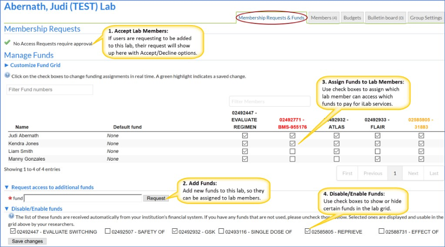Toggle Judi Abernath FLAIR checkbox
This screenshot has height=247, width=445.
377,136
